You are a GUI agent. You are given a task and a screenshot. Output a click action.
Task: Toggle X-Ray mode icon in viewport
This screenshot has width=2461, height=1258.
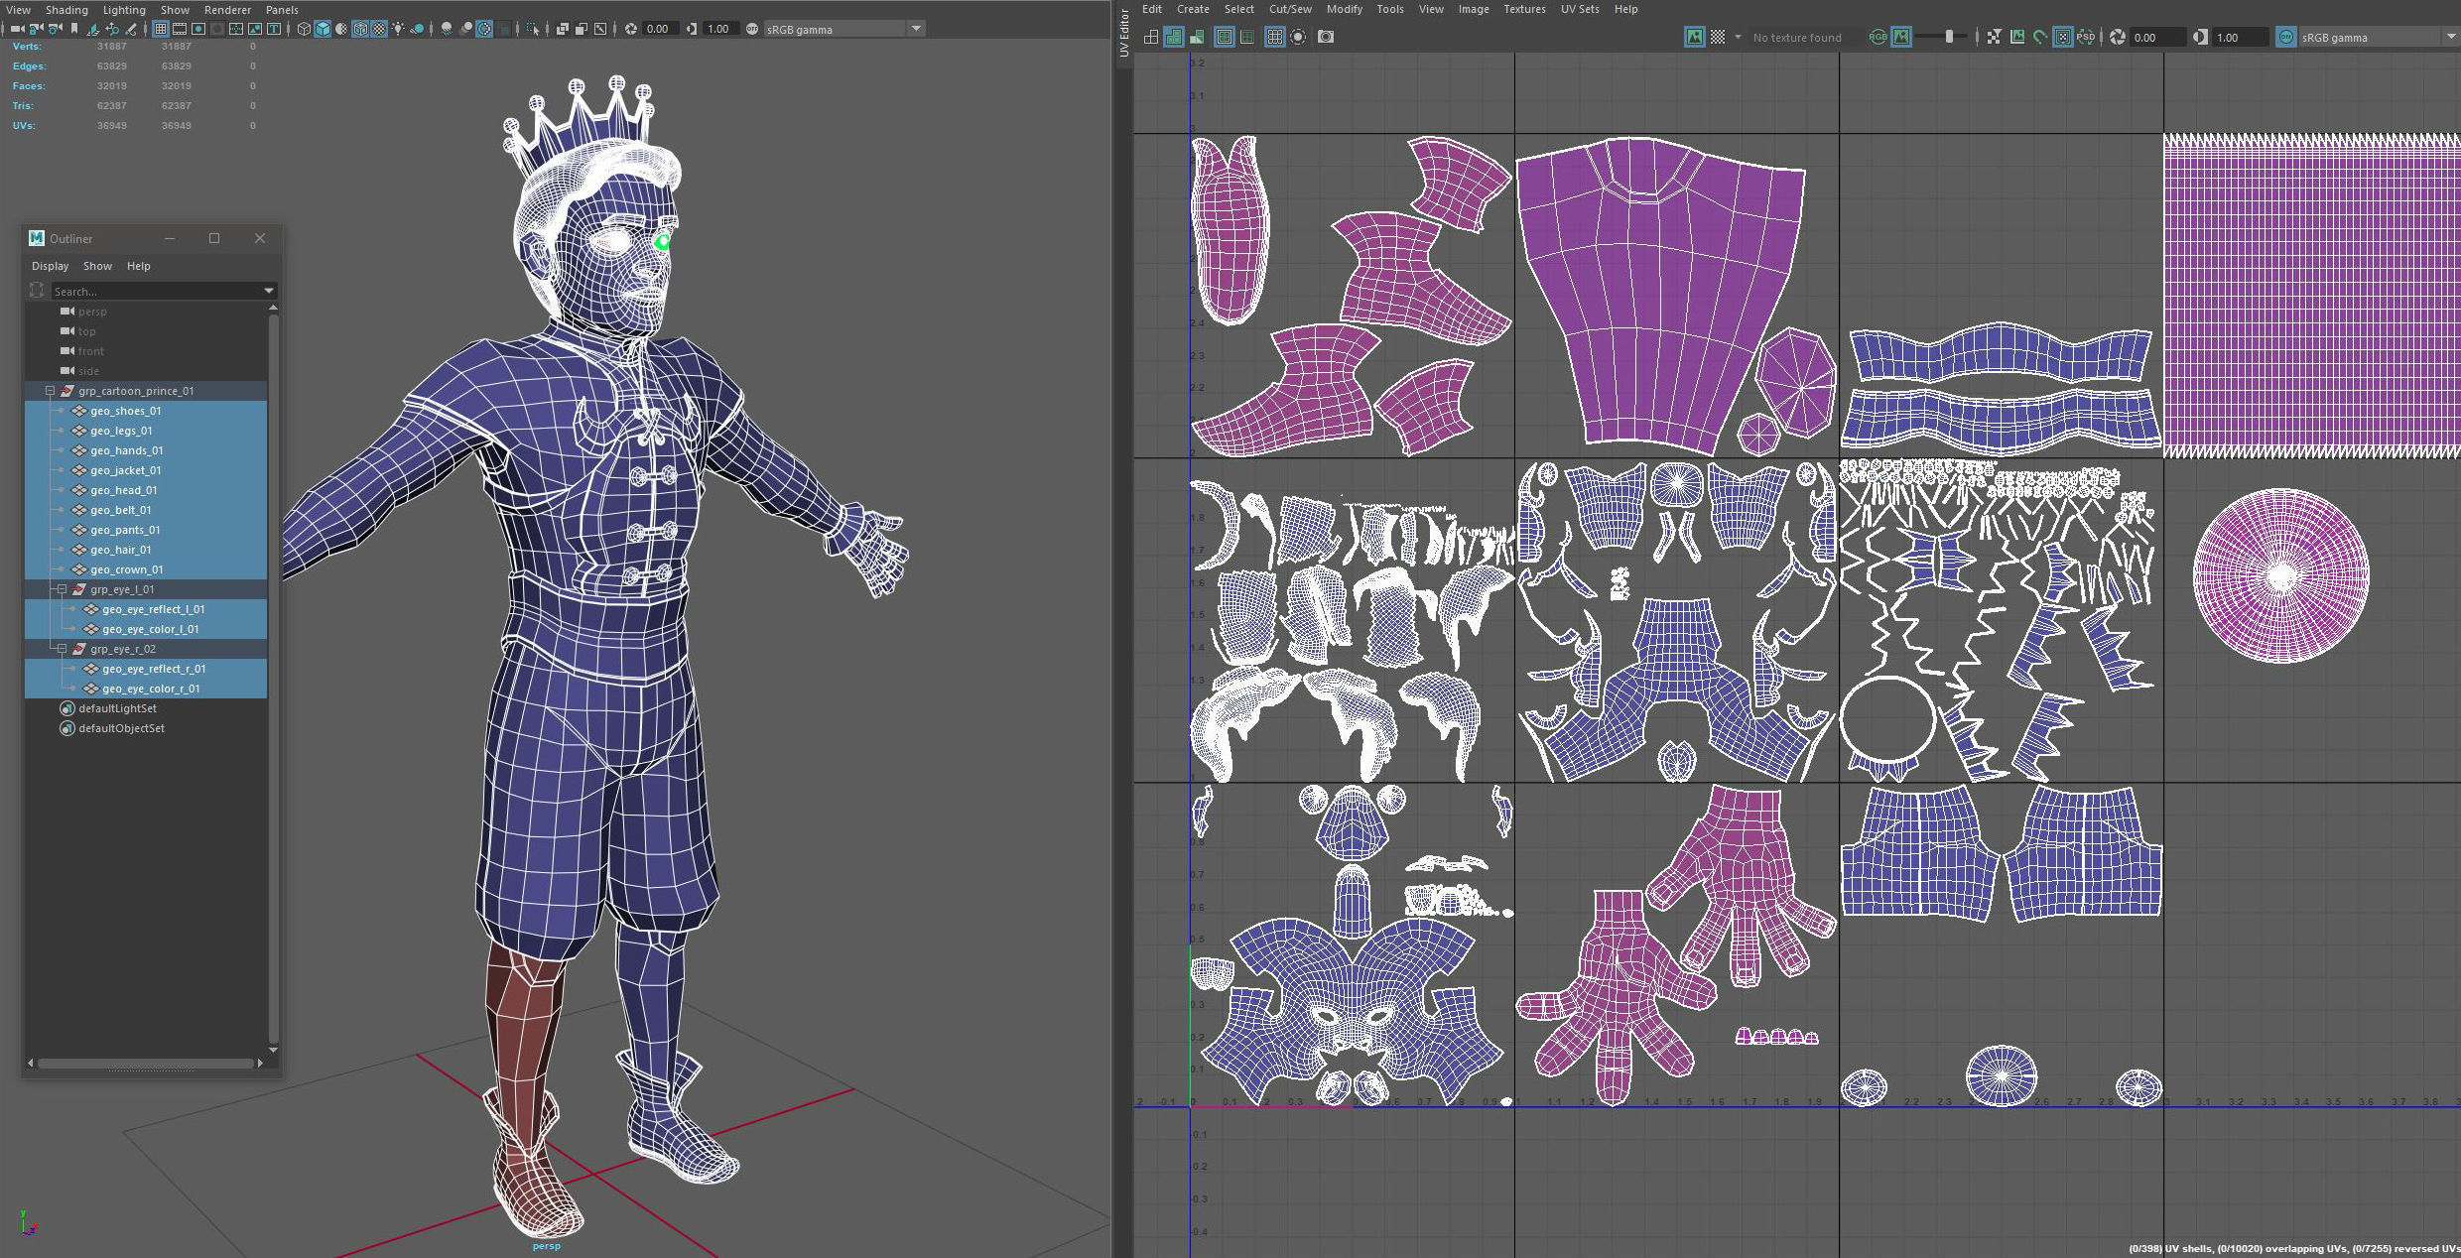563,29
